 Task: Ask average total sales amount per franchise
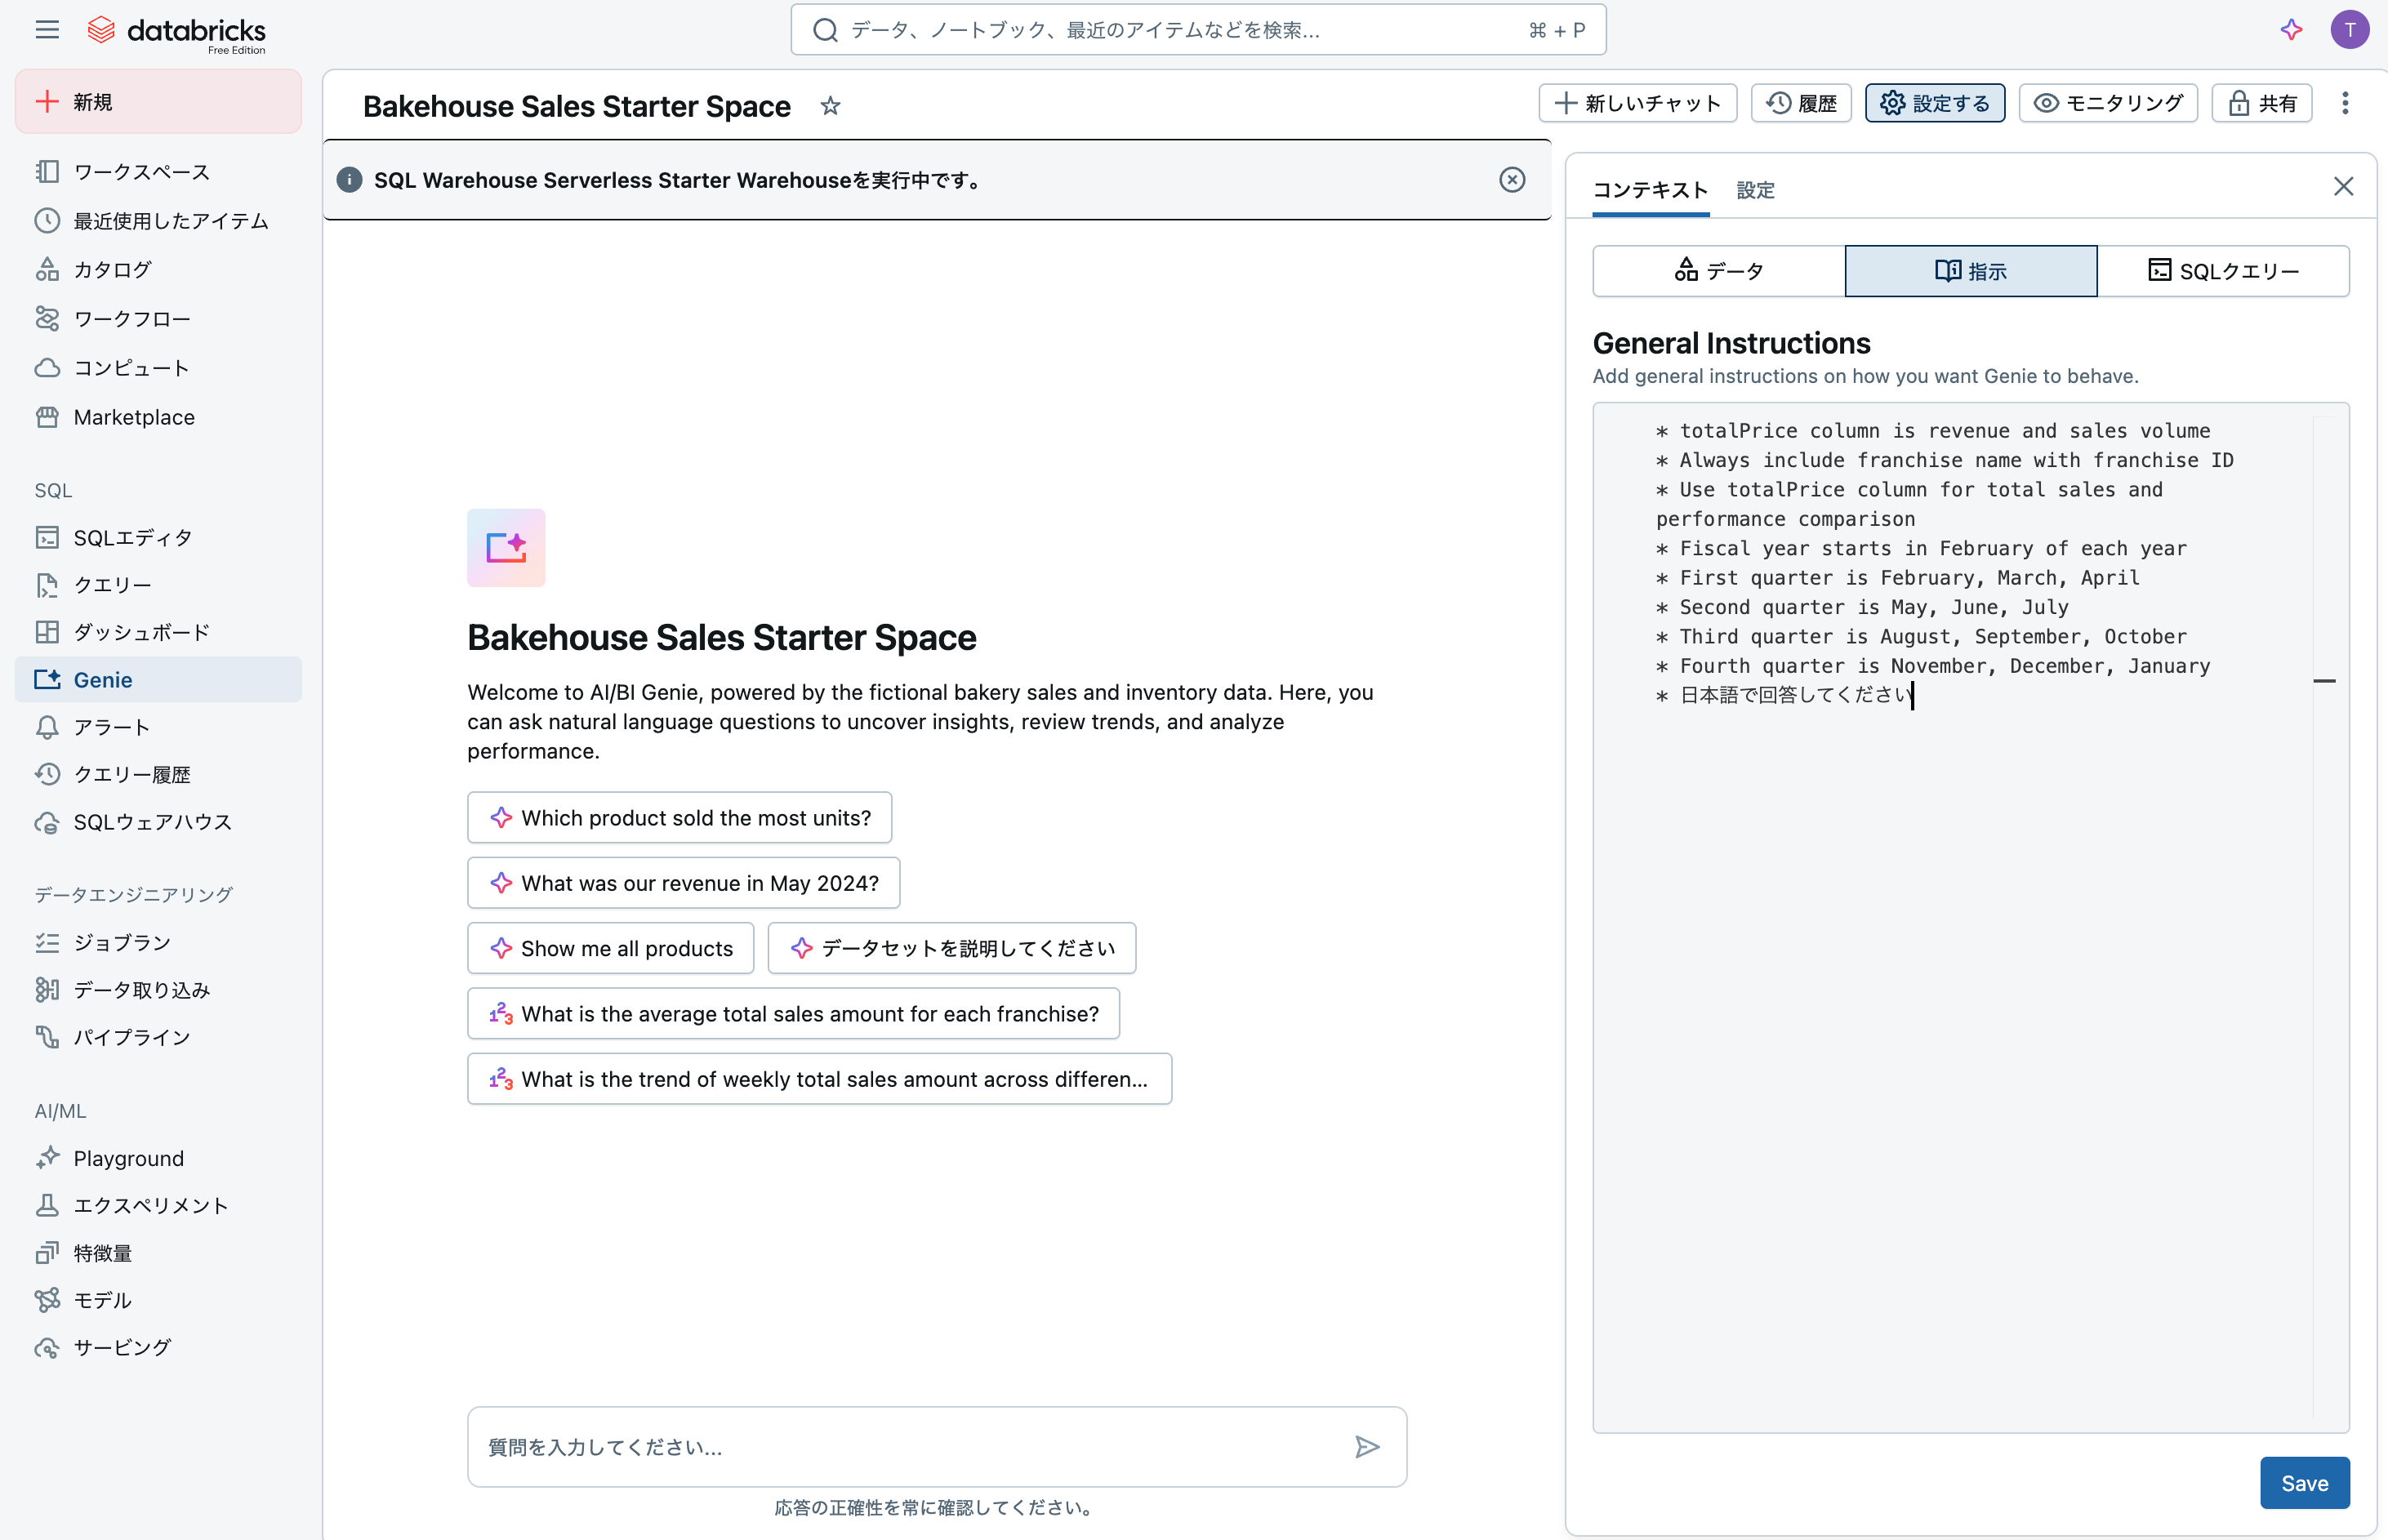[793, 1014]
